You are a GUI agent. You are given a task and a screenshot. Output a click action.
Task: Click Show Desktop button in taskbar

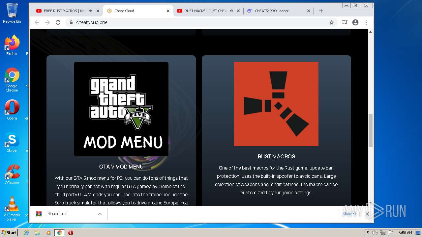[419, 233]
